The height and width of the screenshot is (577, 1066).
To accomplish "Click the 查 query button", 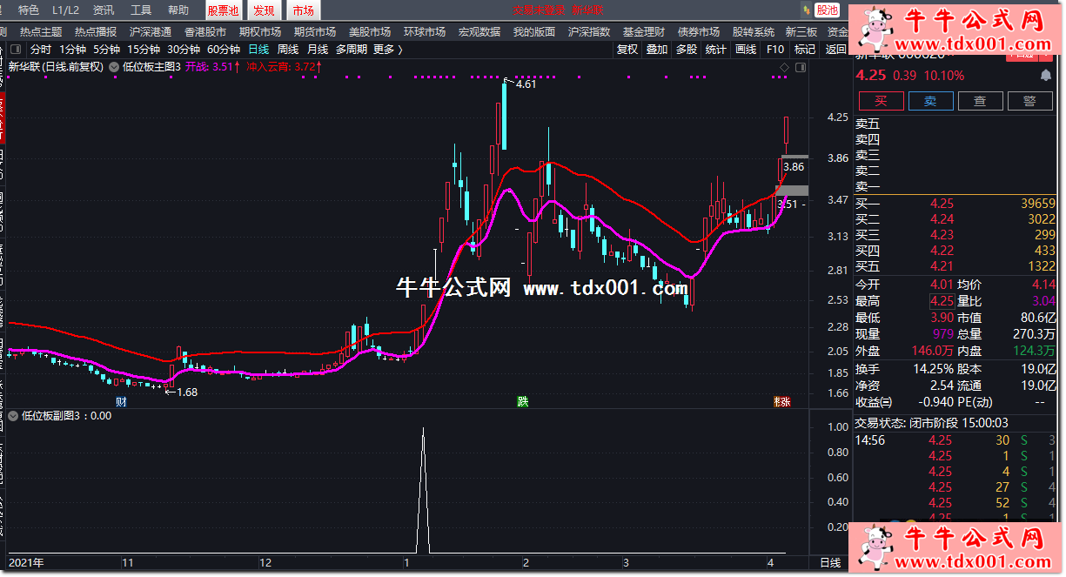I will pyautogui.click(x=980, y=101).
